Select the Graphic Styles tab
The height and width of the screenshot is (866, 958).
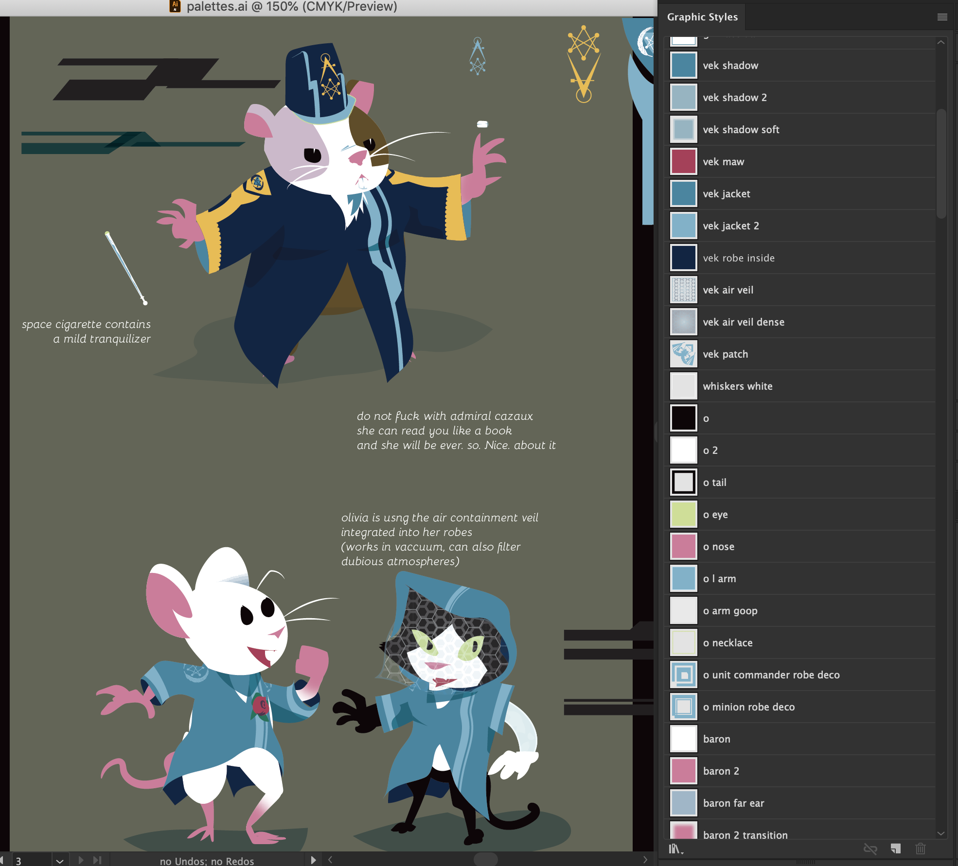(x=702, y=17)
